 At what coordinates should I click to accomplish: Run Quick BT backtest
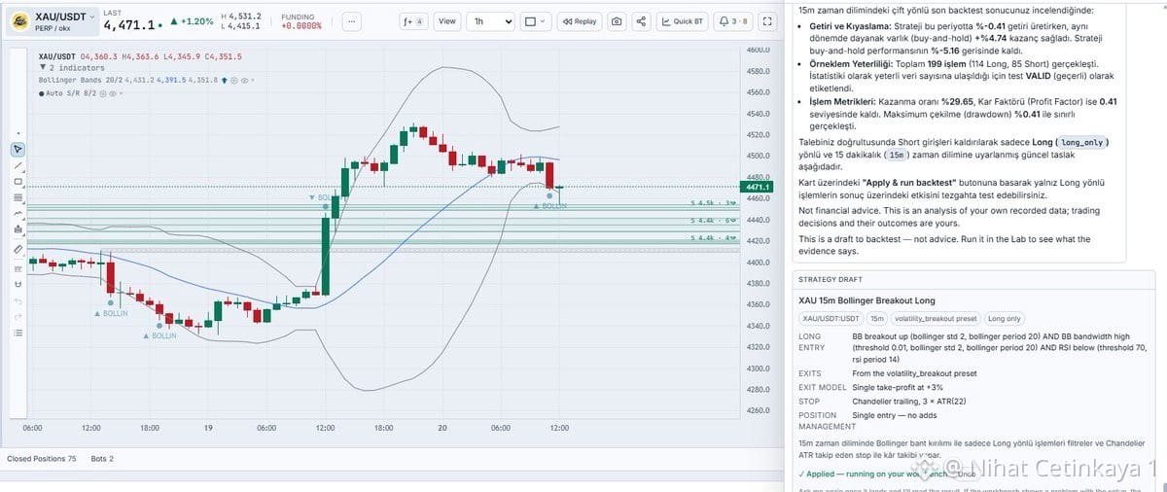pos(683,20)
